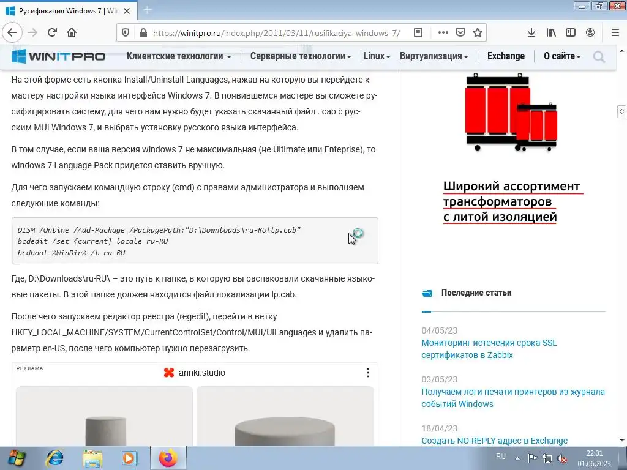Open the muted volume tray icon

pos(562,458)
